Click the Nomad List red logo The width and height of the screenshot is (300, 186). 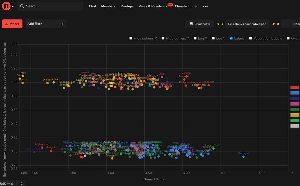point(6,6)
